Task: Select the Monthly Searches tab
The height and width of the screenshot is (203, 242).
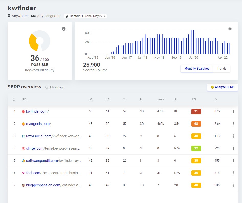Action: pyautogui.click(x=197, y=69)
